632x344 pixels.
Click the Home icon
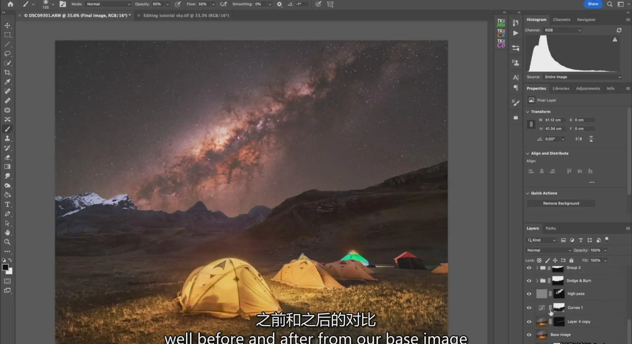(x=11, y=4)
